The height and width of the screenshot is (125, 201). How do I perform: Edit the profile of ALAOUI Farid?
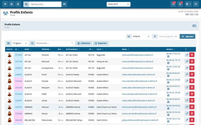187,74
